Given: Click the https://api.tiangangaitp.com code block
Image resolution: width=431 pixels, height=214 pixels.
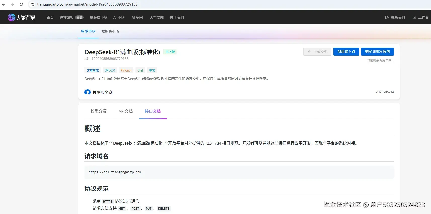Looking at the screenshot, I should (x=239, y=172).
